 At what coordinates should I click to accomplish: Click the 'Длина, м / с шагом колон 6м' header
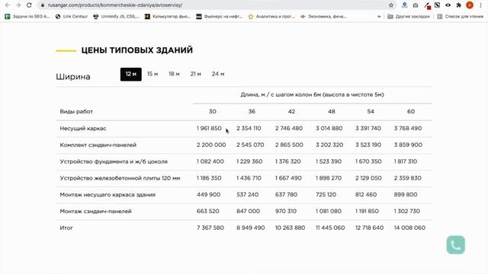coord(312,94)
